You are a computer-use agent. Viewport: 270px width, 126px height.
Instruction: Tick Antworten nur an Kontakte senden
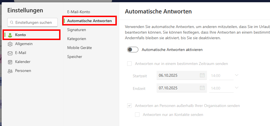click(137, 115)
